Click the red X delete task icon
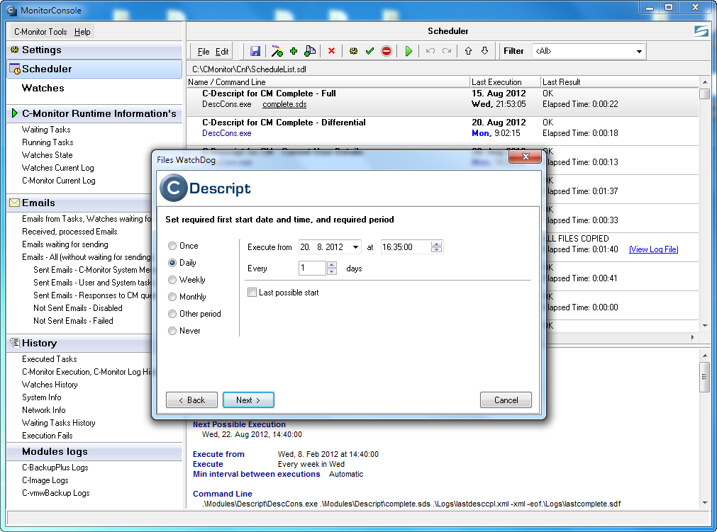The image size is (717, 532). (331, 51)
